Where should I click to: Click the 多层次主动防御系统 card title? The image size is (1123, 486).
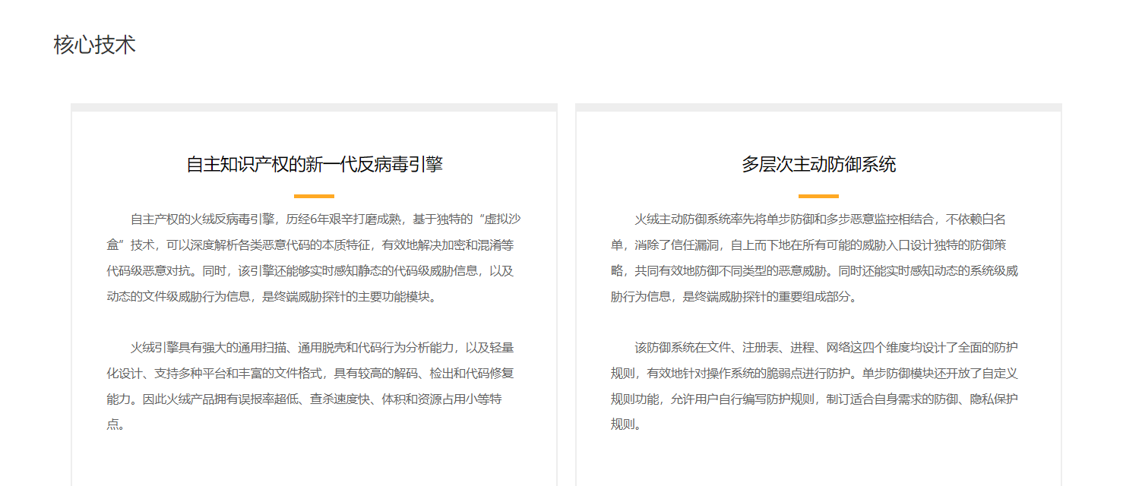tap(819, 164)
